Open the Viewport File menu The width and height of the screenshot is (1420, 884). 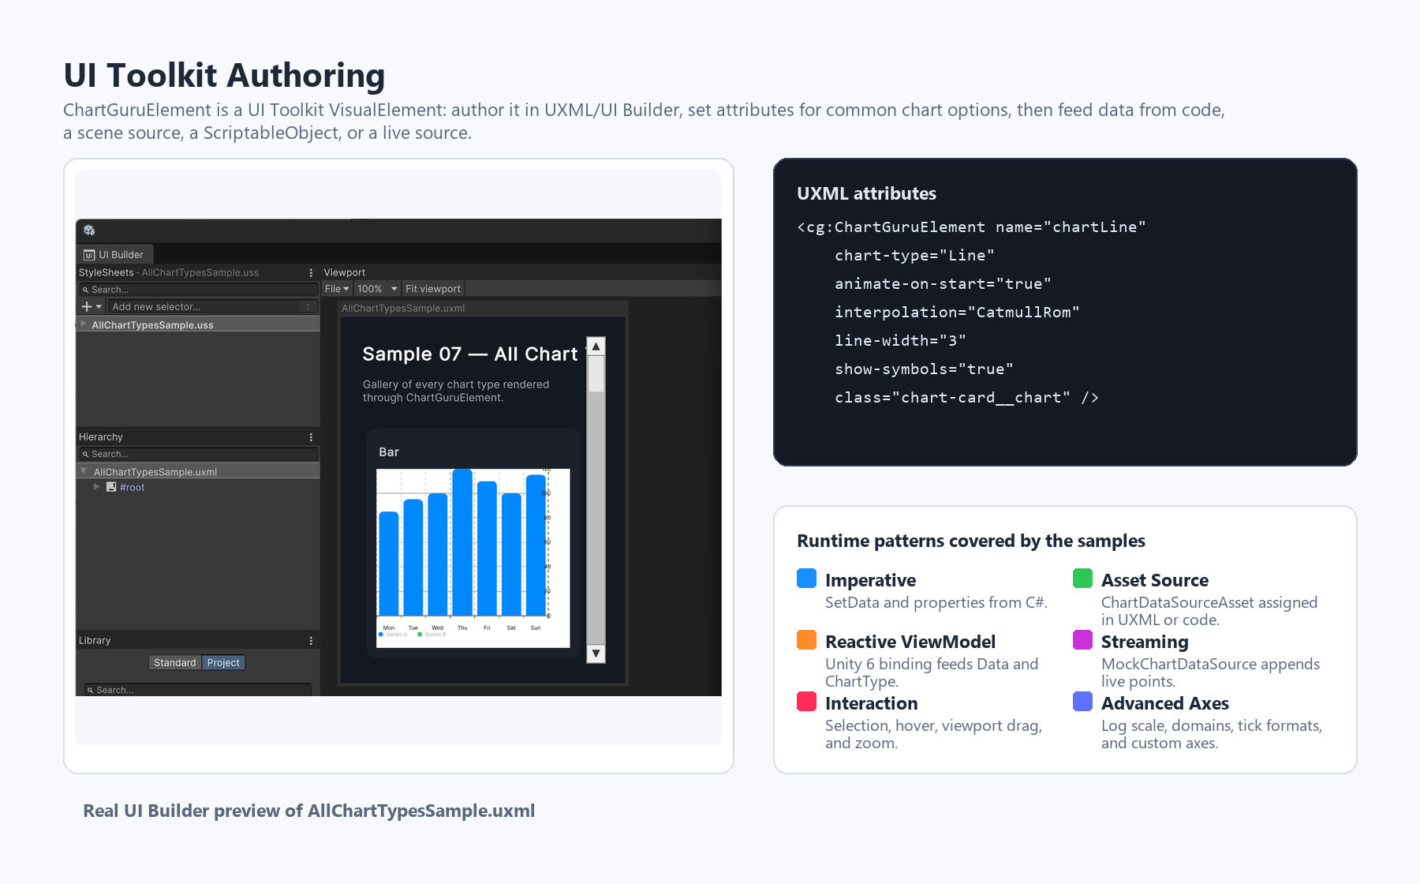[337, 289]
